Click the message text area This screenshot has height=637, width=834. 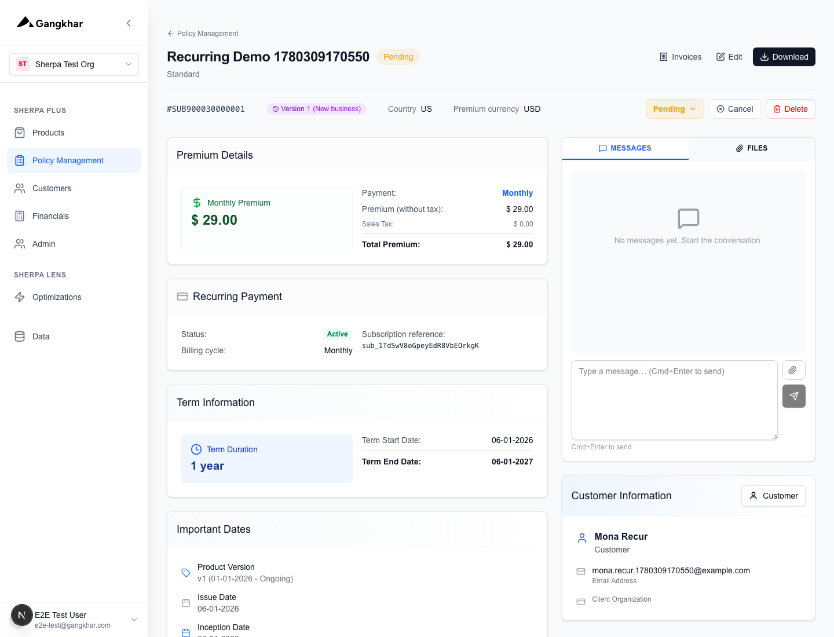675,400
